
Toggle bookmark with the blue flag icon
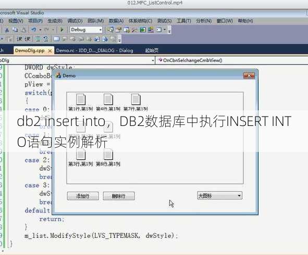tap(57, 39)
